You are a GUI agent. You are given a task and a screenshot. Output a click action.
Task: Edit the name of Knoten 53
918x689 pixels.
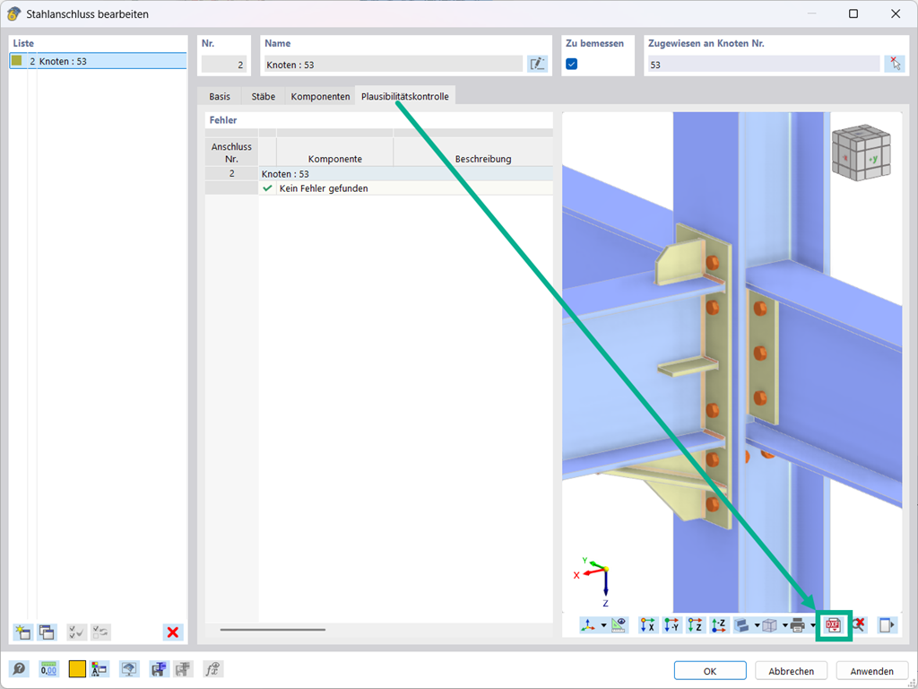(x=536, y=64)
